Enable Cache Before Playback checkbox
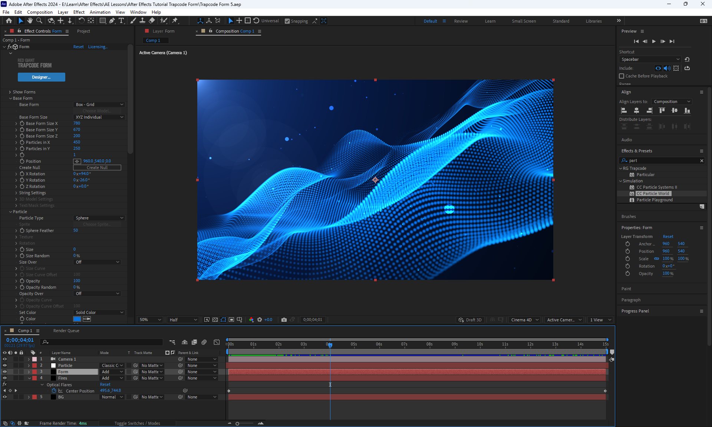The height and width of the screenshot is (427, 712). click(x=622, y=76)
